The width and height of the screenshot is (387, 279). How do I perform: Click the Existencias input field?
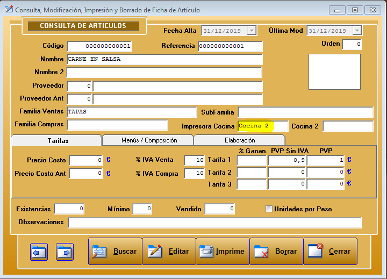pos(69,209)
